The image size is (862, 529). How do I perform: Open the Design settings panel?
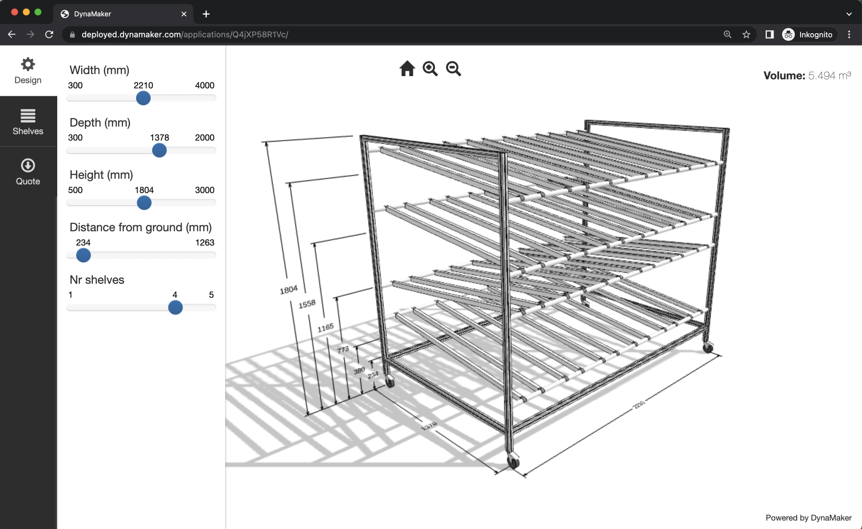click(28, 70)
